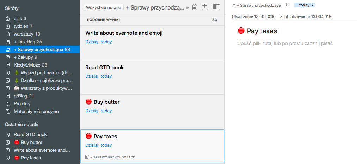Screen dimensions: 357x164
Task: Click today tag on Pay taxes note card
Action: click(106, 145)
